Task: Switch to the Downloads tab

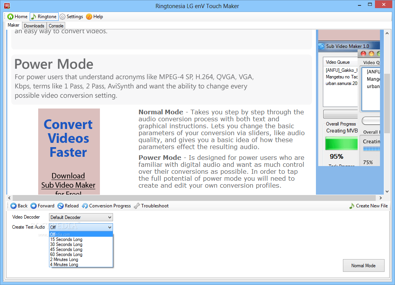Action: tap(34, 26)
